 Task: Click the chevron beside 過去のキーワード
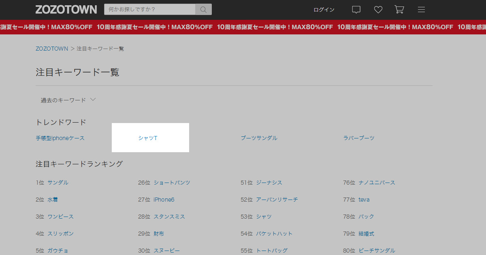click(x=93, y=100)
